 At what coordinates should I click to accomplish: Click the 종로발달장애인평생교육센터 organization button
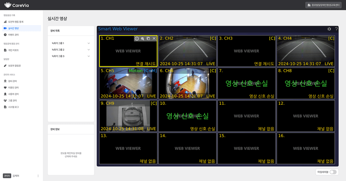pyautogui.click(x=323, y=5)
